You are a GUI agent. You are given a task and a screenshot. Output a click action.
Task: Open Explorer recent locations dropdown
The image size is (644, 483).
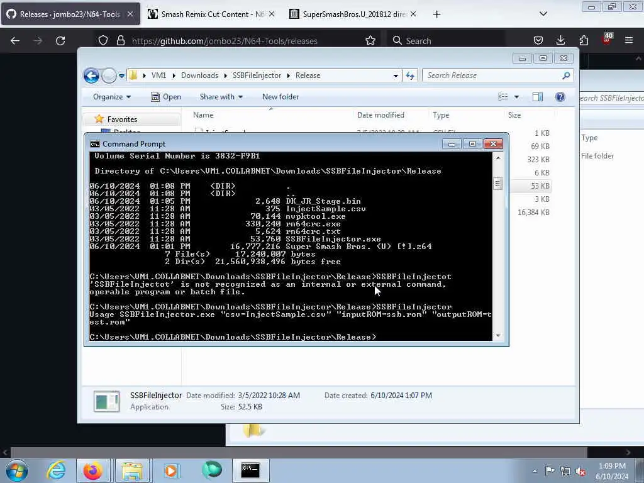121,76
